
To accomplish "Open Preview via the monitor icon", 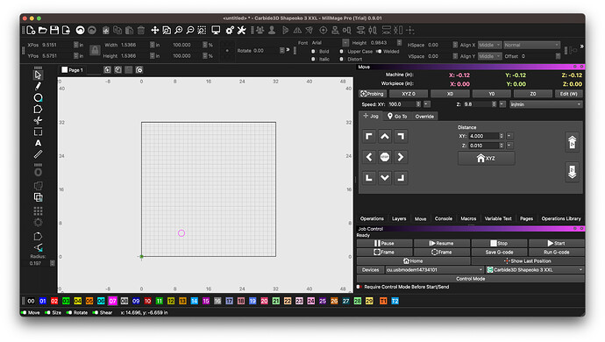I will point(216,30).
